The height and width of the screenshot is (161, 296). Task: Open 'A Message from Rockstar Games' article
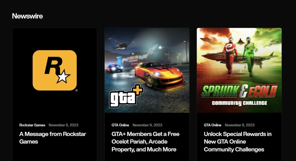click(53, 138)
